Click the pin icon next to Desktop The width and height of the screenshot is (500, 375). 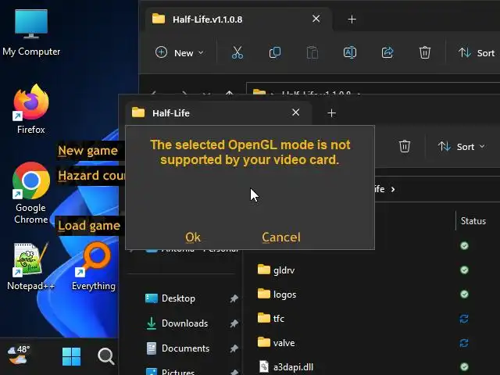tap(234, 298)
